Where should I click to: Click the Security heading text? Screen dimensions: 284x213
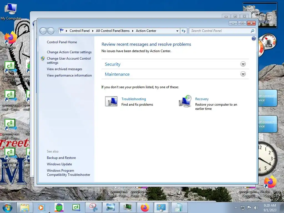click(113, 64)
